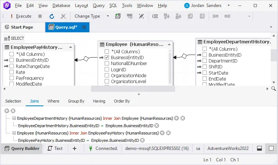The width and height of the screenshot is (278, 165).
Task: Add a condition to the EmployeeDepartmentHistory join
Action: point(176,118)
